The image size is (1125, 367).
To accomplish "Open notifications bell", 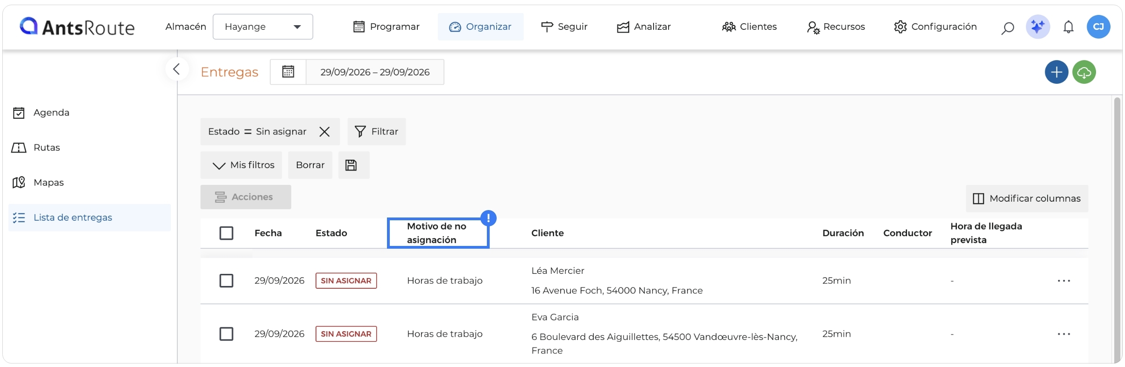I will [x=1069, y=27].
